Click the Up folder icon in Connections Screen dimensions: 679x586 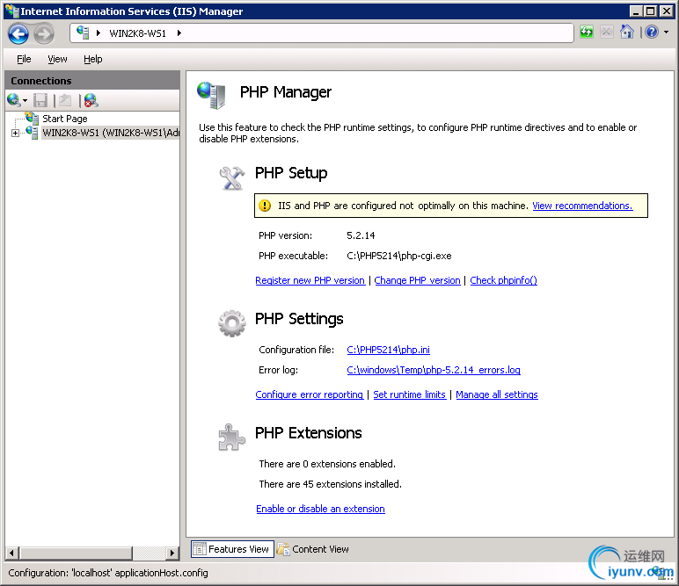pyautogui.click(x=65, y=100)
